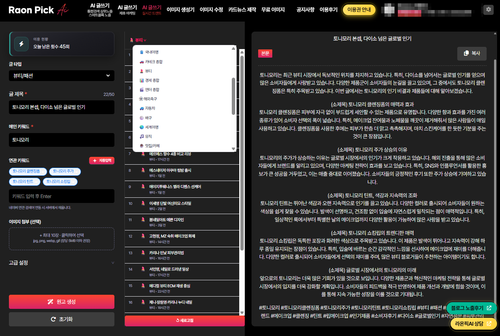Choose 세계여행 in the category list
The height and width of the screenshot is (336, 500).
(151, 127)
